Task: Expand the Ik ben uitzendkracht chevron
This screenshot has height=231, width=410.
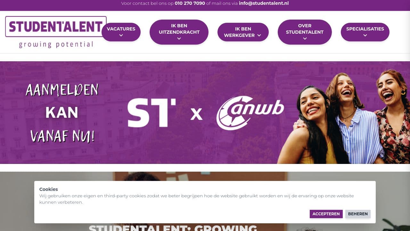Action: [x=179, y=38]
